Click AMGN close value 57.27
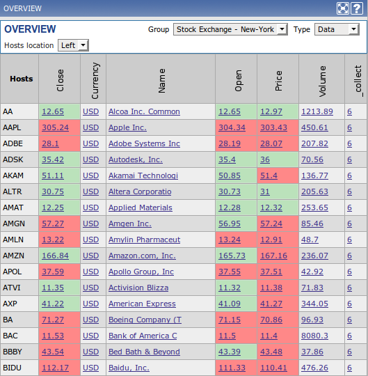This screenshot has width=368, height=376. click(x=53, y=224)
